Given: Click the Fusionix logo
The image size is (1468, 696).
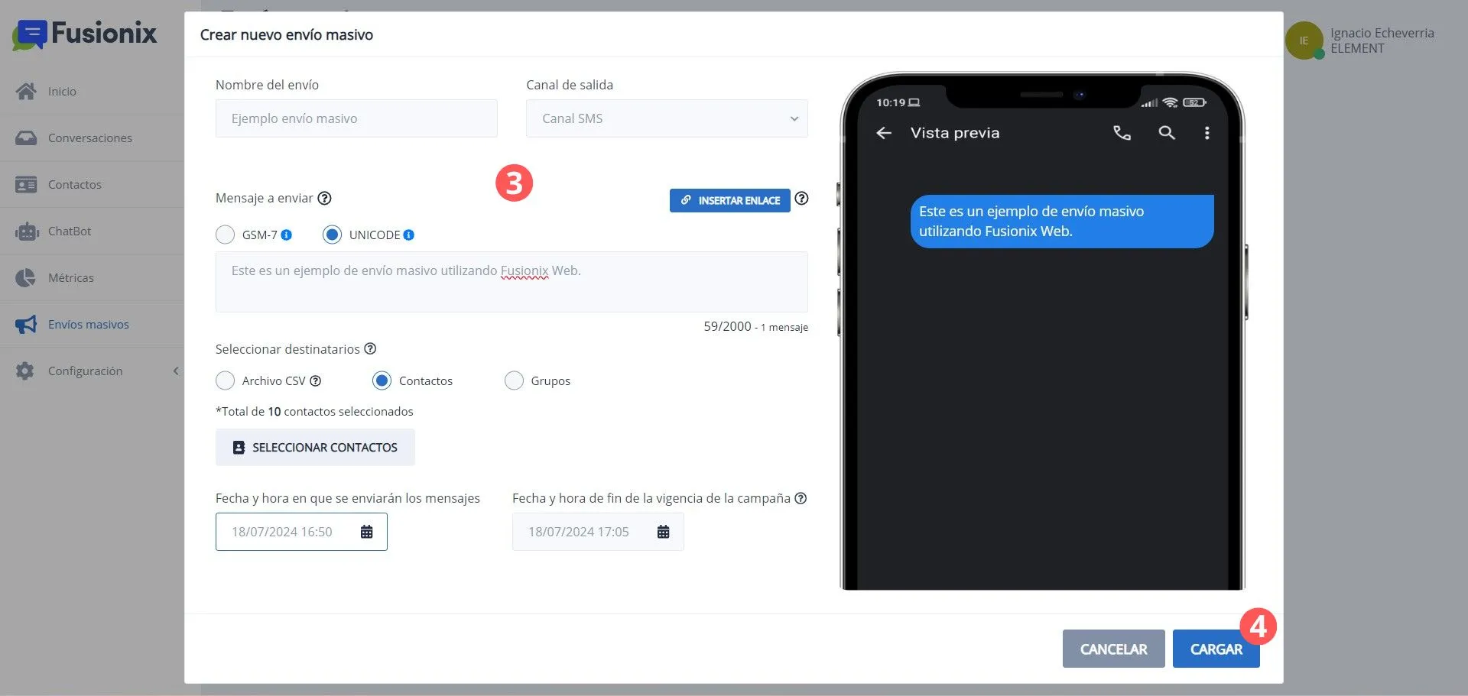Looking at the screenshot, I should click(85, 34).
